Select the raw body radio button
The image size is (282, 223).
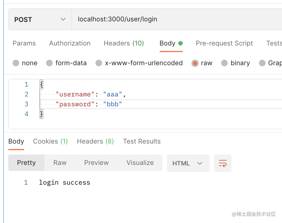tap(195, 63)
